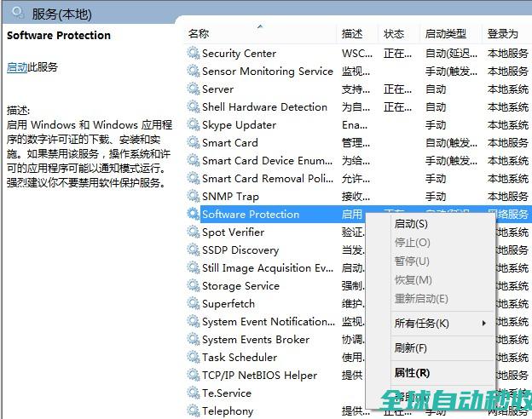
Task: Click the 状态 column header
Action: tap(394, 33)
